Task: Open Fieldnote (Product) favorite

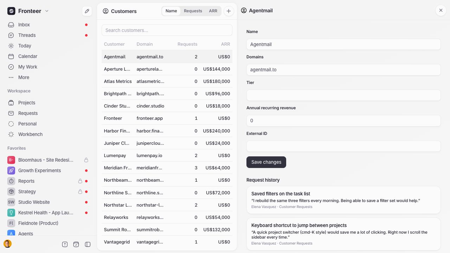Action: [48, 223]
